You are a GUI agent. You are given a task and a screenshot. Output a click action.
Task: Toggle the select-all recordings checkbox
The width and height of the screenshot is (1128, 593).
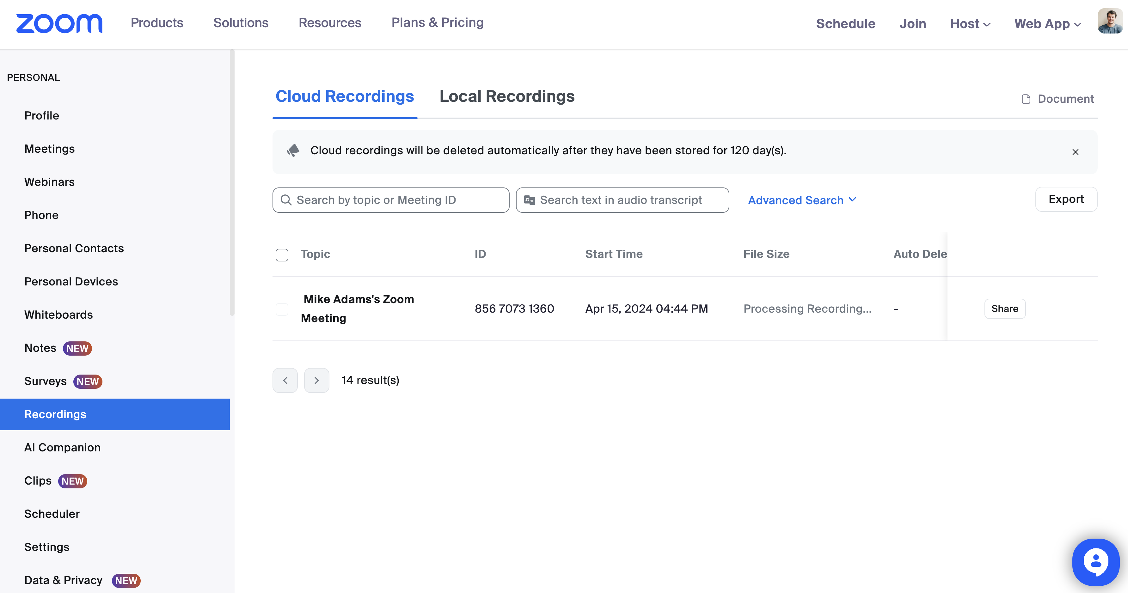pyautogui.click(x=282, y=254)
